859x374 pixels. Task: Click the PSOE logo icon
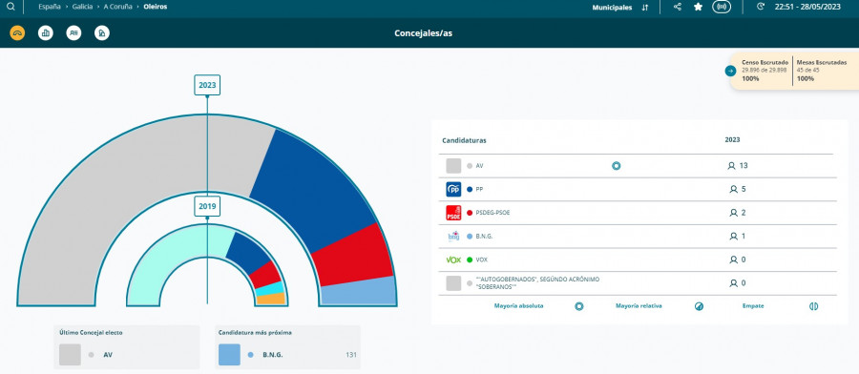(x=453, y=213)
